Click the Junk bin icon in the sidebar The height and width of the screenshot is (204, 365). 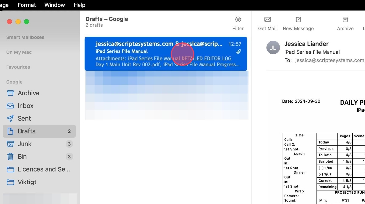click(10, 144)
